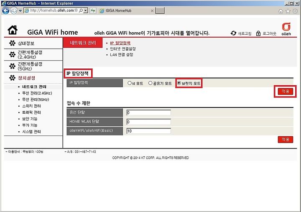This screenshot has width=301, height=212.
Task: Click the lock icon next to 로그아웃
Action: click(x=258, y=33)
